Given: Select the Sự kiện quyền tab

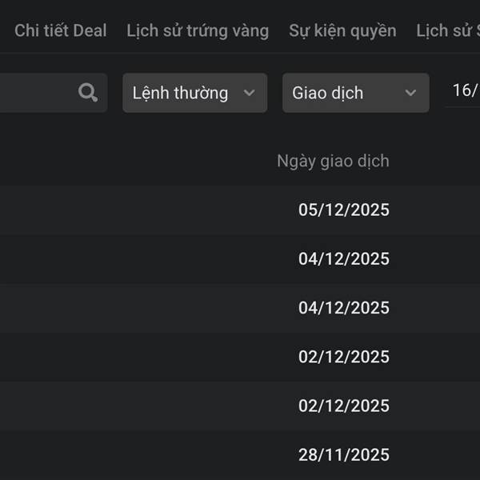Looking at the screenshot, I should pyautogui.click(x=342, y=31).
